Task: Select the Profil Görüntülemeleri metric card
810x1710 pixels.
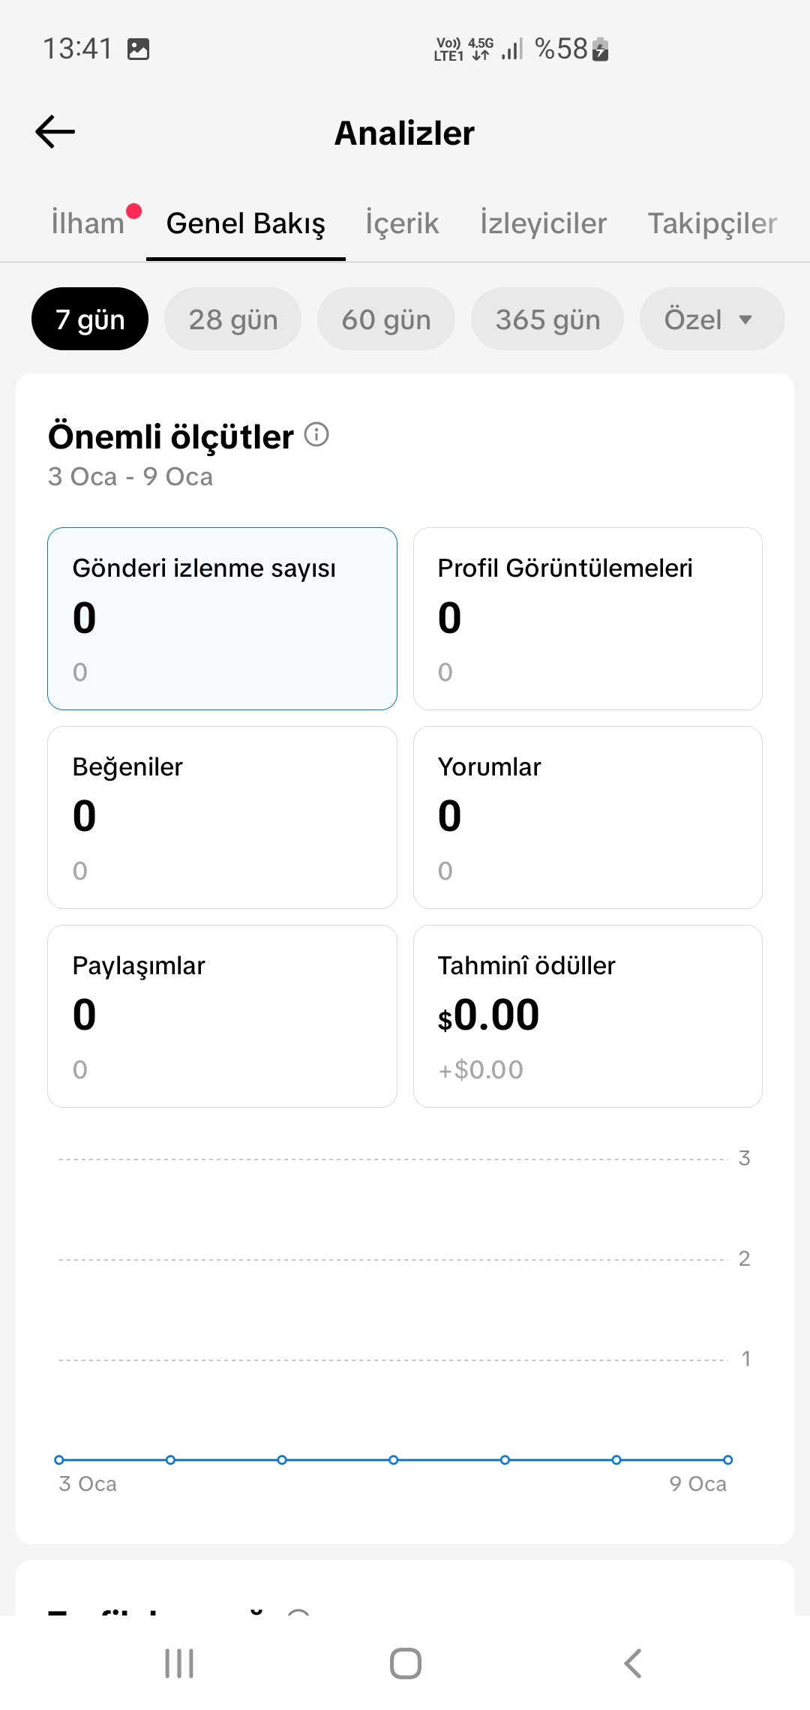Action: (588, 619)
